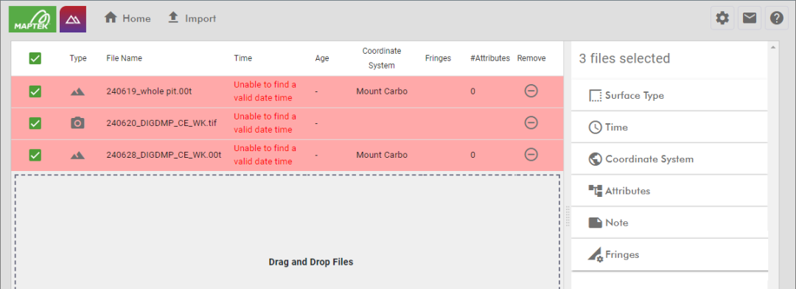The height and width of the screenshot is (289, 796).
Task: Uncheck the select-all header checkbox
Action: 35,58
